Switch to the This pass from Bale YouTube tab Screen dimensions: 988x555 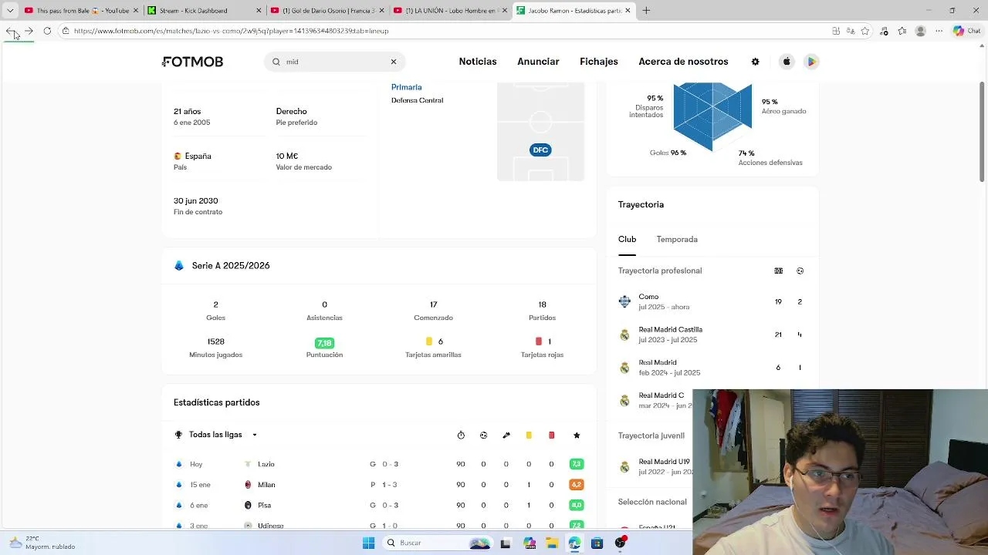point(81,11)
